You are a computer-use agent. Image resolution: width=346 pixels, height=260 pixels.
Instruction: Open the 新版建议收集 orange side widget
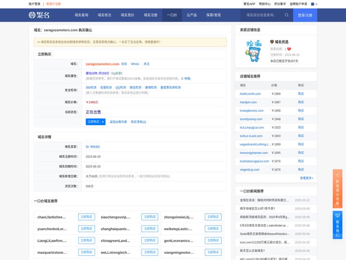(337, 189)
